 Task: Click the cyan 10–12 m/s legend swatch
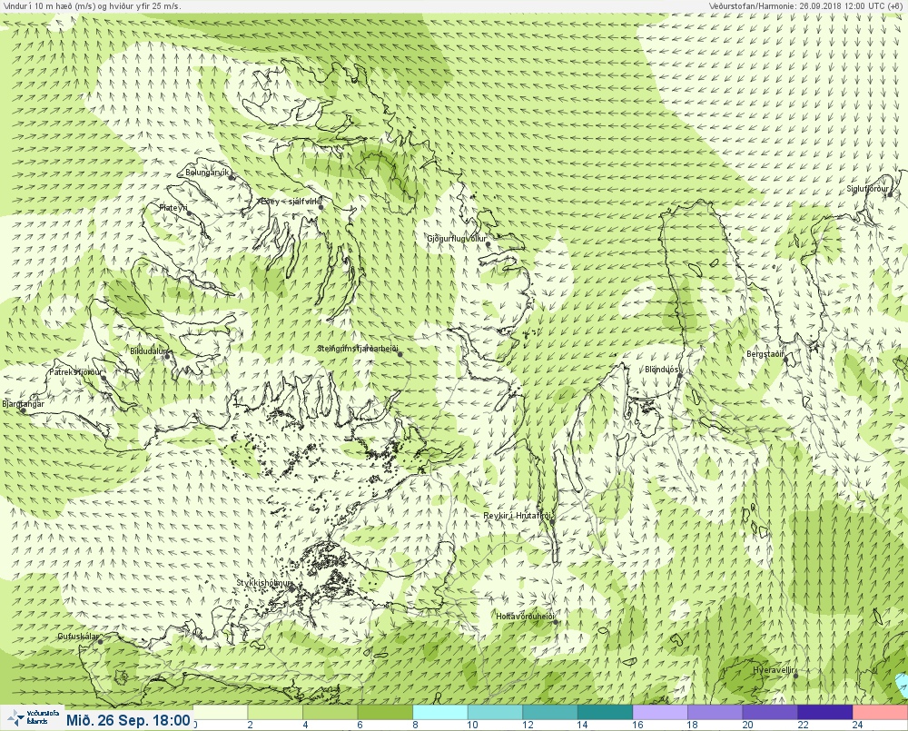pyautogui.click(x=495, y=712)
